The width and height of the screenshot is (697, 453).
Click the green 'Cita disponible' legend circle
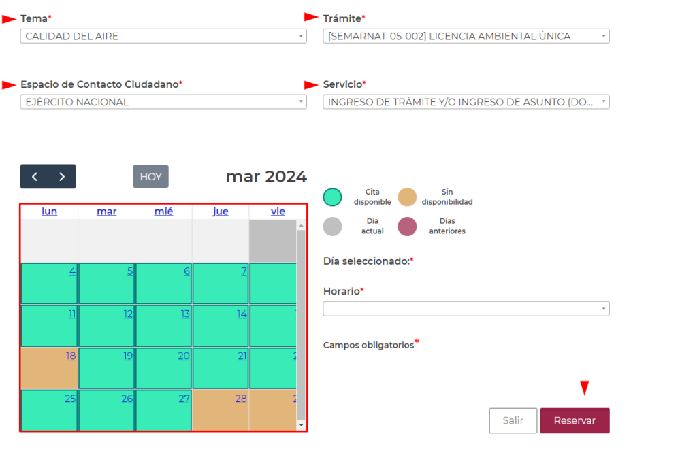(332, 197)
